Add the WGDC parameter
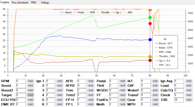195x107 pixels. 123,90
